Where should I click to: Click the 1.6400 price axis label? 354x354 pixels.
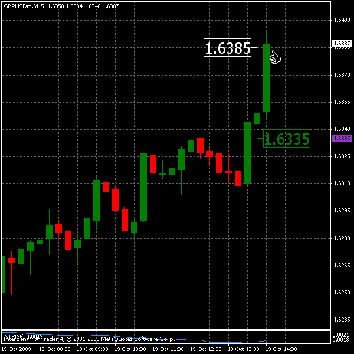coord(342,20)
